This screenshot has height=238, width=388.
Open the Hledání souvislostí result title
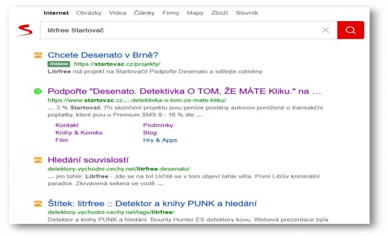(x=88, y=160)
